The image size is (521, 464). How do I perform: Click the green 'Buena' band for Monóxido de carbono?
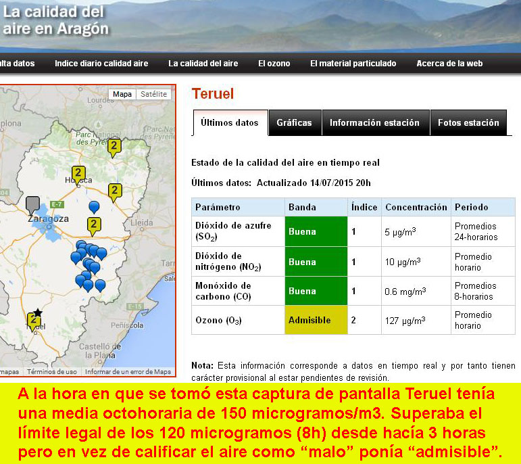pyautogui.click(x=316, y=291)
